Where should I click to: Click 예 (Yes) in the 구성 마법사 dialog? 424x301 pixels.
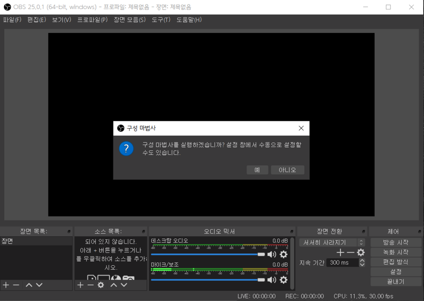(257, 170)
